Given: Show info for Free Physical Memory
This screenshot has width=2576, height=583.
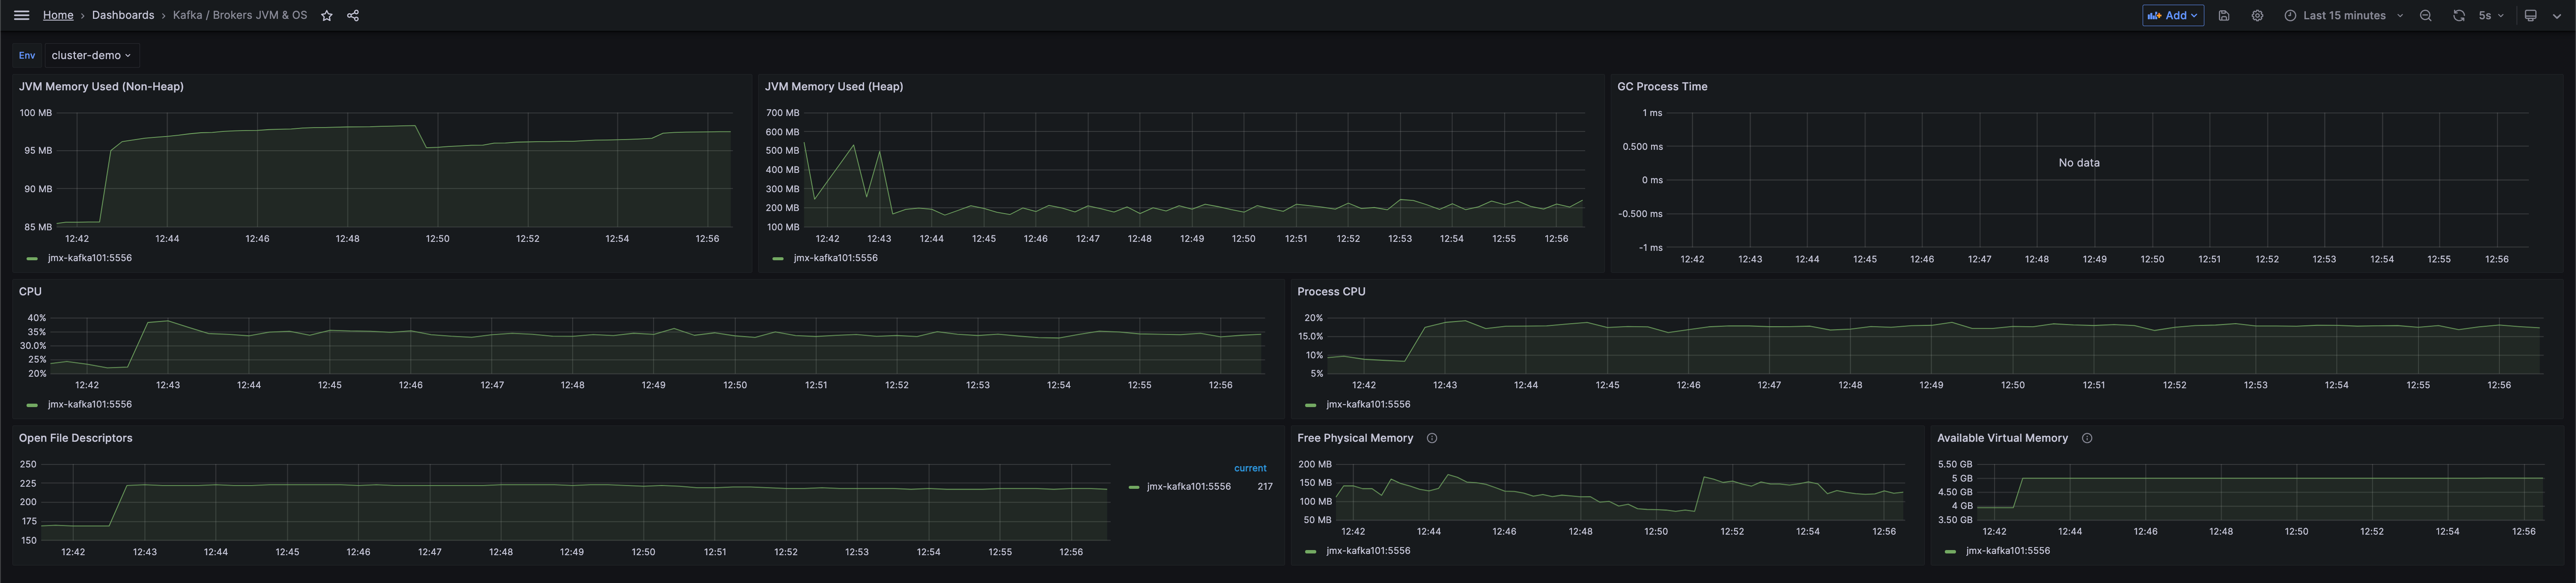Looking at the screenshot, I should point(1431,438).
